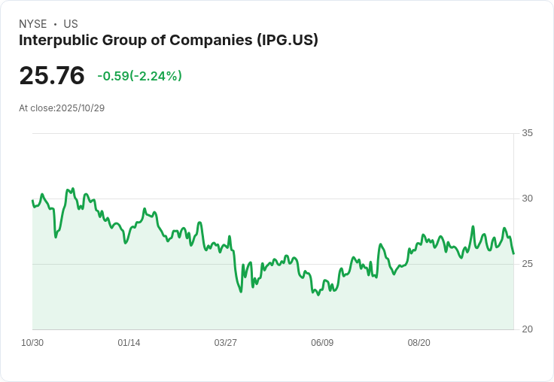The height and width of the screenshot is (382, 554).
Task: Click the 25 y-axis label
Action: coord(527,264)
